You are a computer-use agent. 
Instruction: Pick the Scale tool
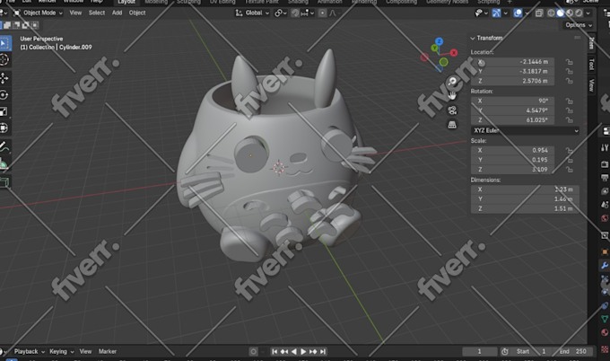coord(4,111)
